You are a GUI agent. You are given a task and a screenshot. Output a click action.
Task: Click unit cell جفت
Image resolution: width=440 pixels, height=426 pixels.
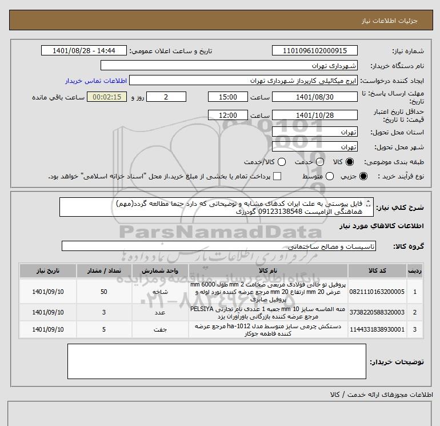[x=160, y=329]
